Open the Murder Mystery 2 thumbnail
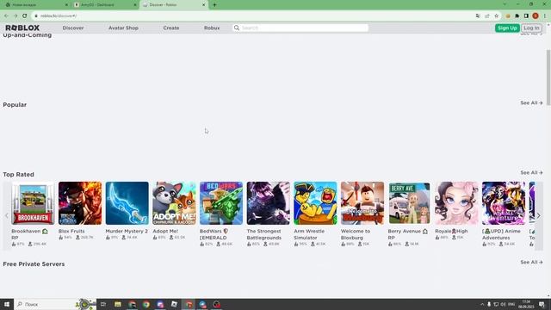551x310 pixels. pos(127,203)
